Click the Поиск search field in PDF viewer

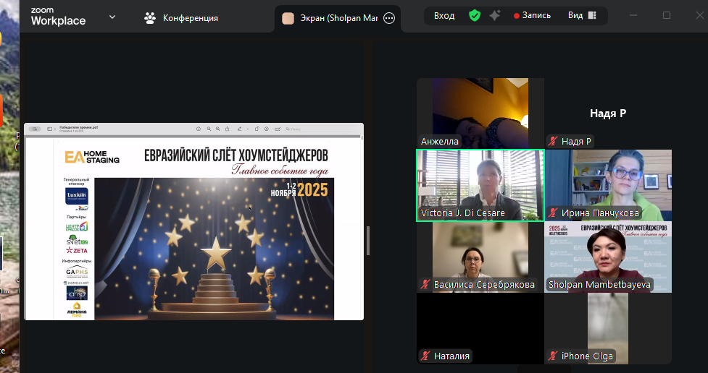pos(323,129)
